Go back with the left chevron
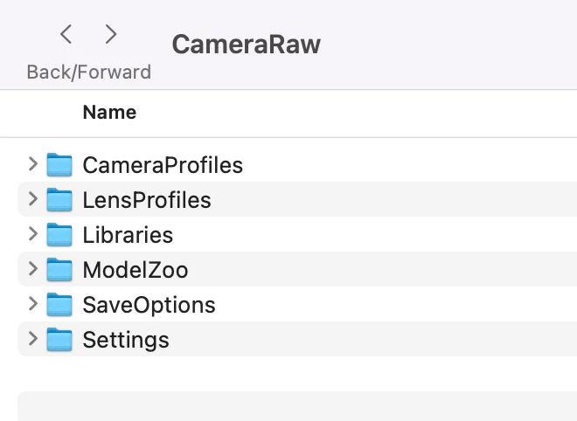 66,35
